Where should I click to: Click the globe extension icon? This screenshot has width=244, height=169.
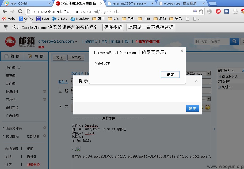tap(209, 11)
